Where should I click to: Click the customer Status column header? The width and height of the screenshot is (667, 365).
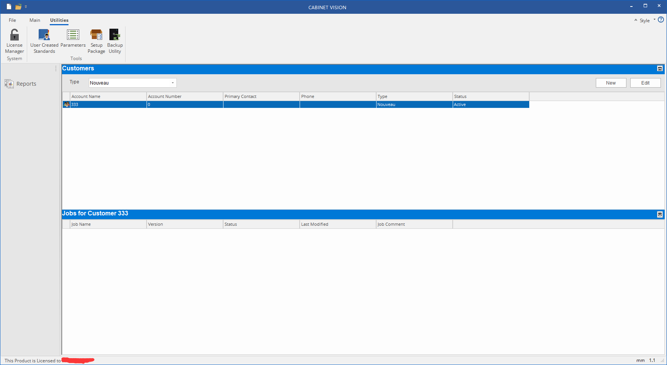coord(491,96)
